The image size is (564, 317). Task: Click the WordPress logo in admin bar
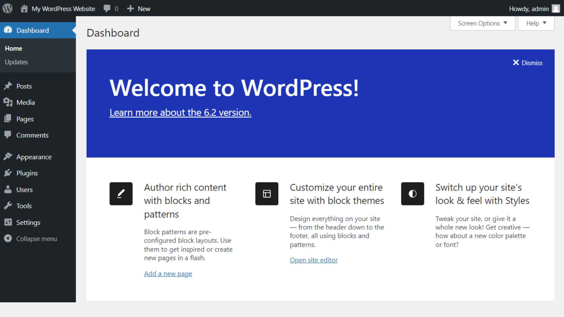[x=8, y=8]
